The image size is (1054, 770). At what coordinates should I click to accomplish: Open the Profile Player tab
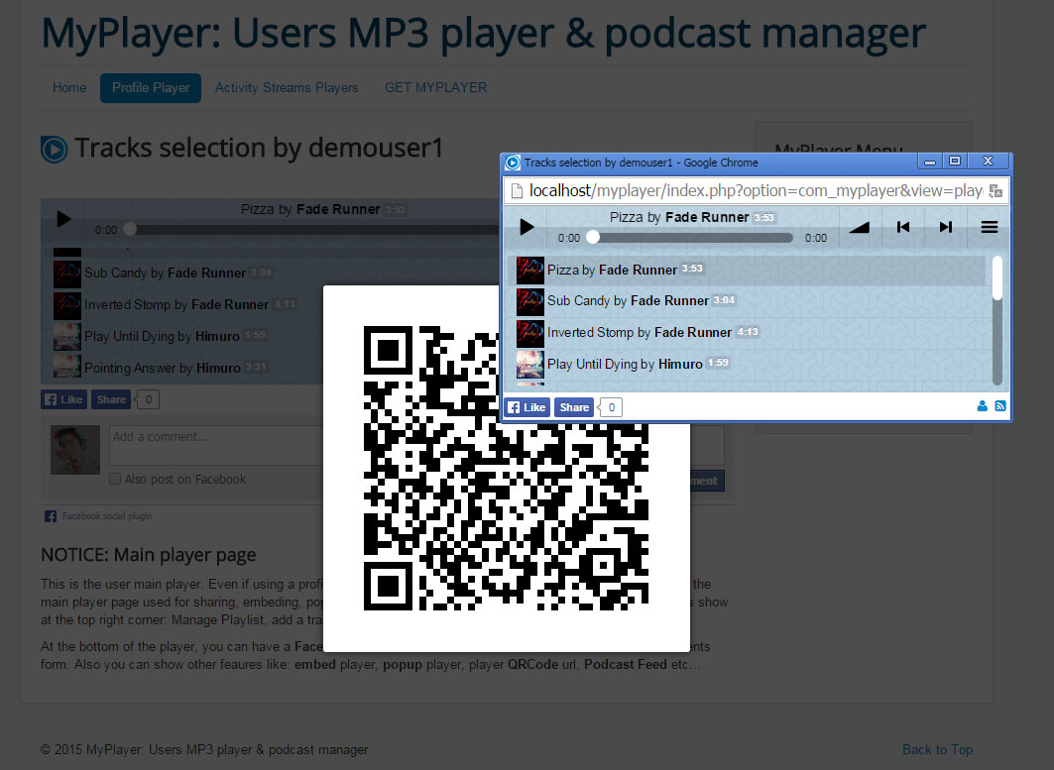151,88
